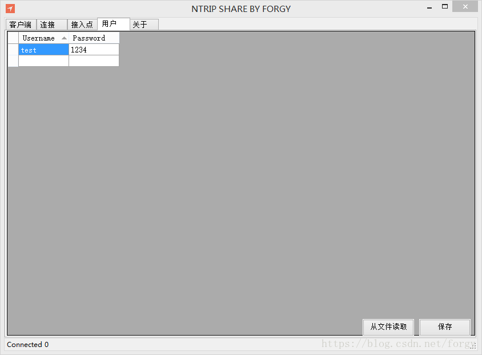Click the empty Password cell in the new row
Screen dimensions: 482x355
pos(94,61)
